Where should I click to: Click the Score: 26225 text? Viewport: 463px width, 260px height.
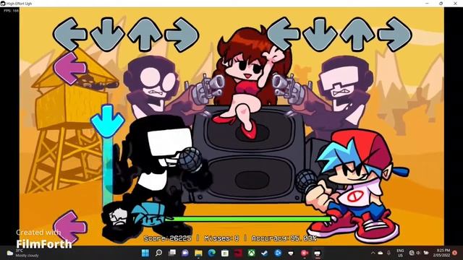pos(167,238)
